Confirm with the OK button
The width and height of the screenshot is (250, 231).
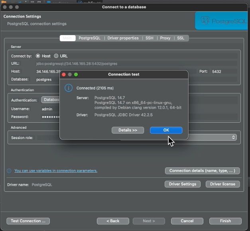tap(166, 130)
